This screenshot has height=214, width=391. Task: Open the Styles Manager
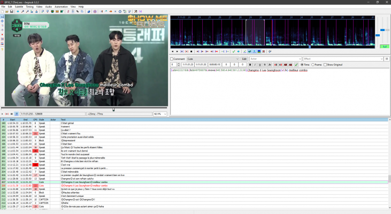68,11
